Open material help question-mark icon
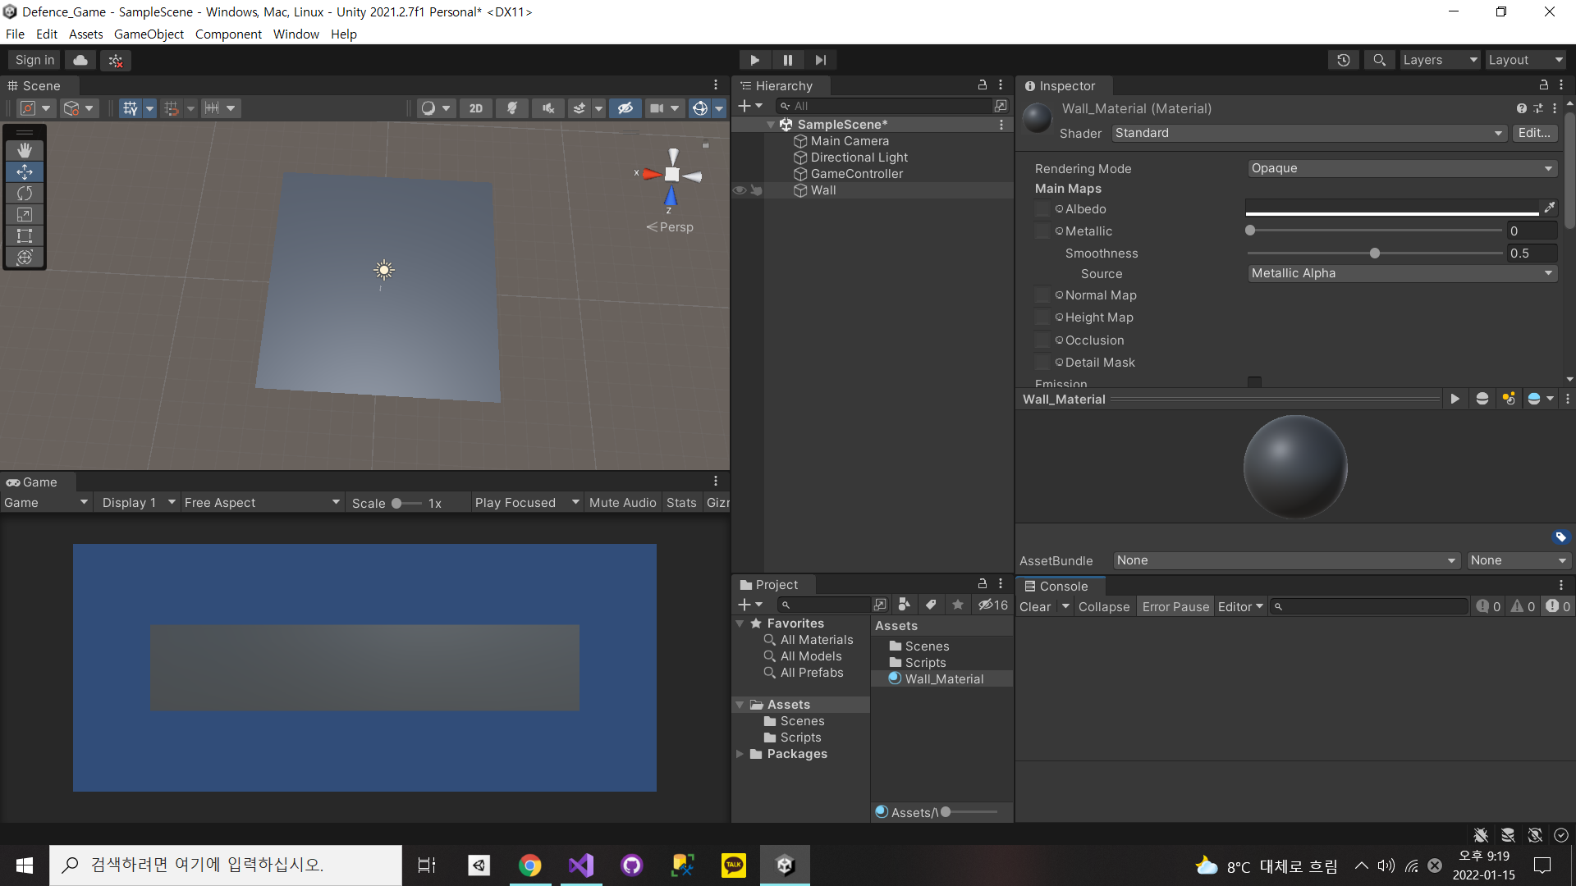Image resolution: width=1576 pixels, height=886 pixels. pyautogui.click(x=1522, y=108)
